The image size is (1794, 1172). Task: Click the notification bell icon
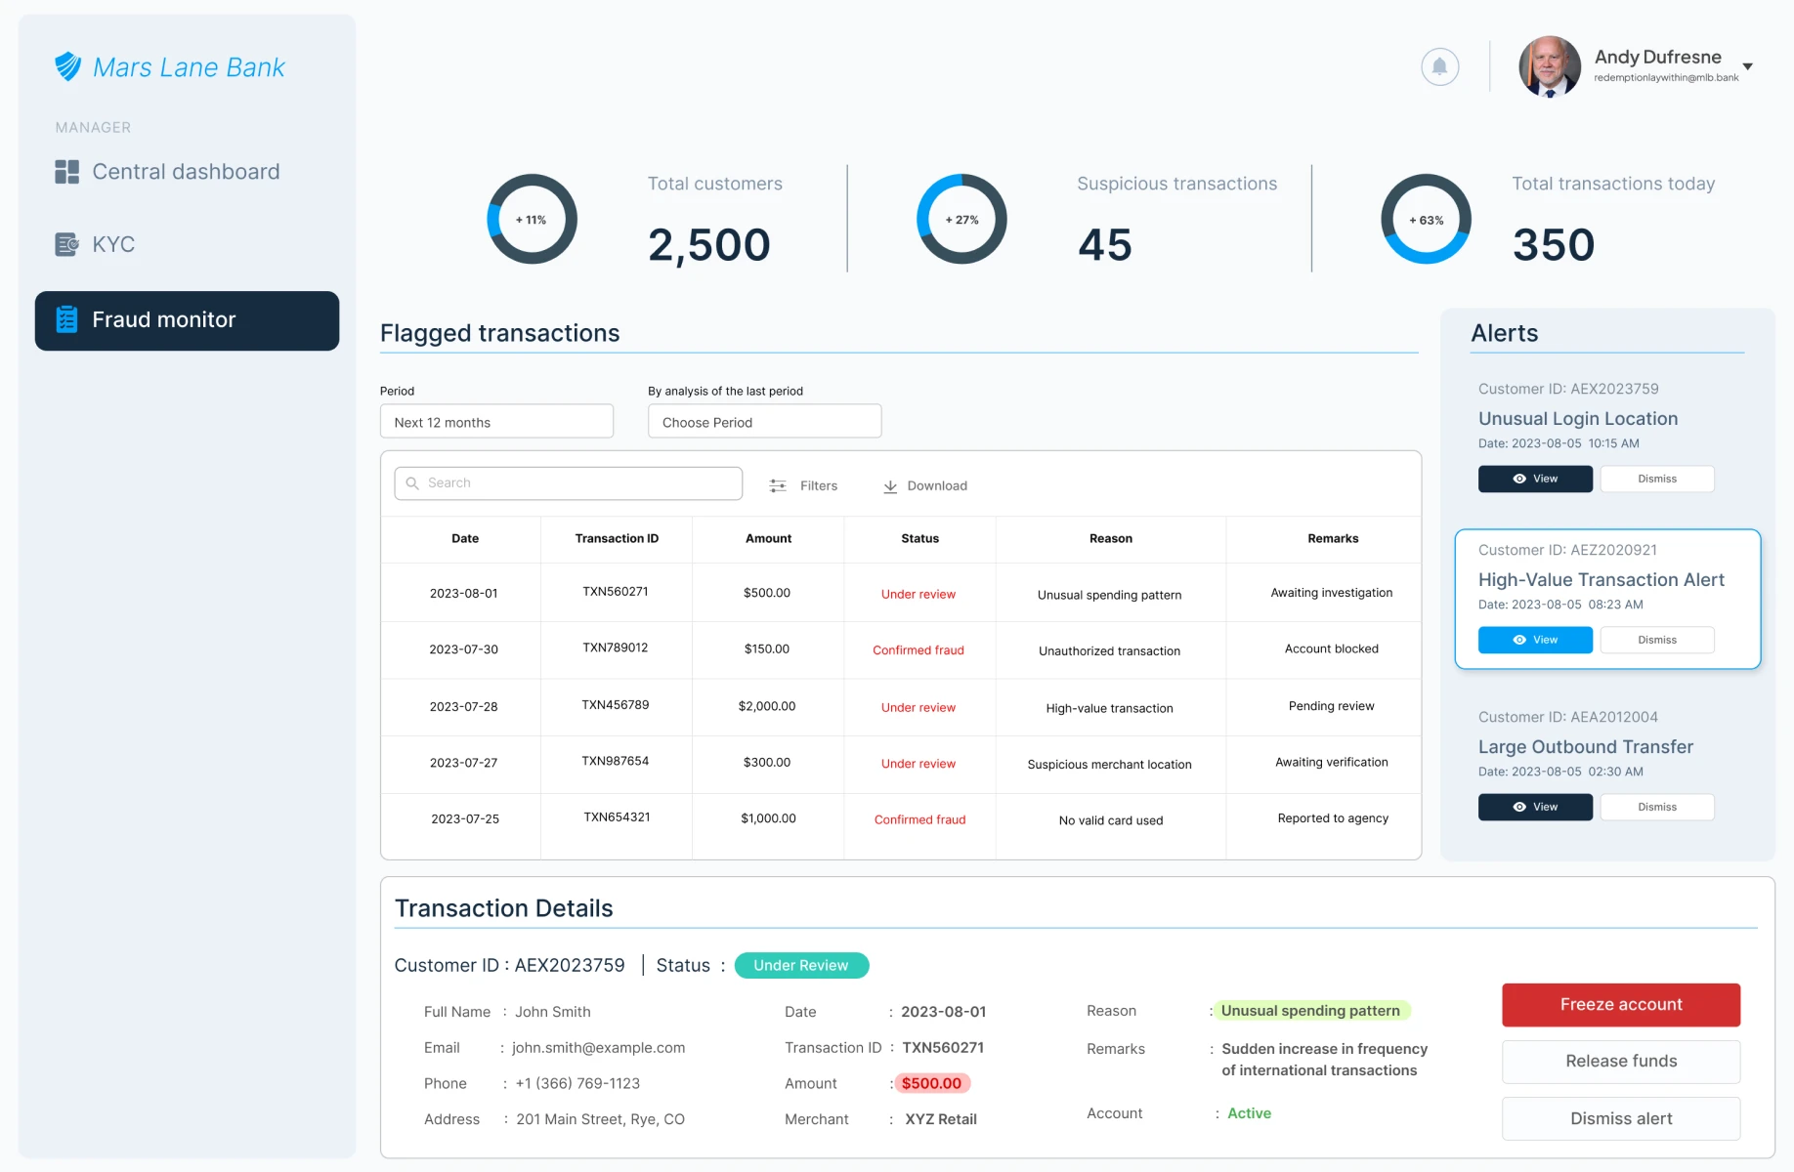1439,66
